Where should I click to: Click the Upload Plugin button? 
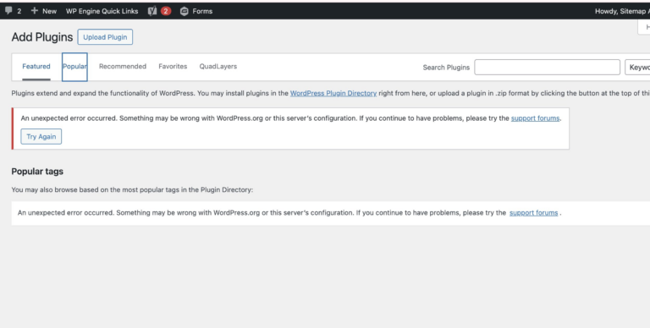pyautogui.click(x=105, y=37)
